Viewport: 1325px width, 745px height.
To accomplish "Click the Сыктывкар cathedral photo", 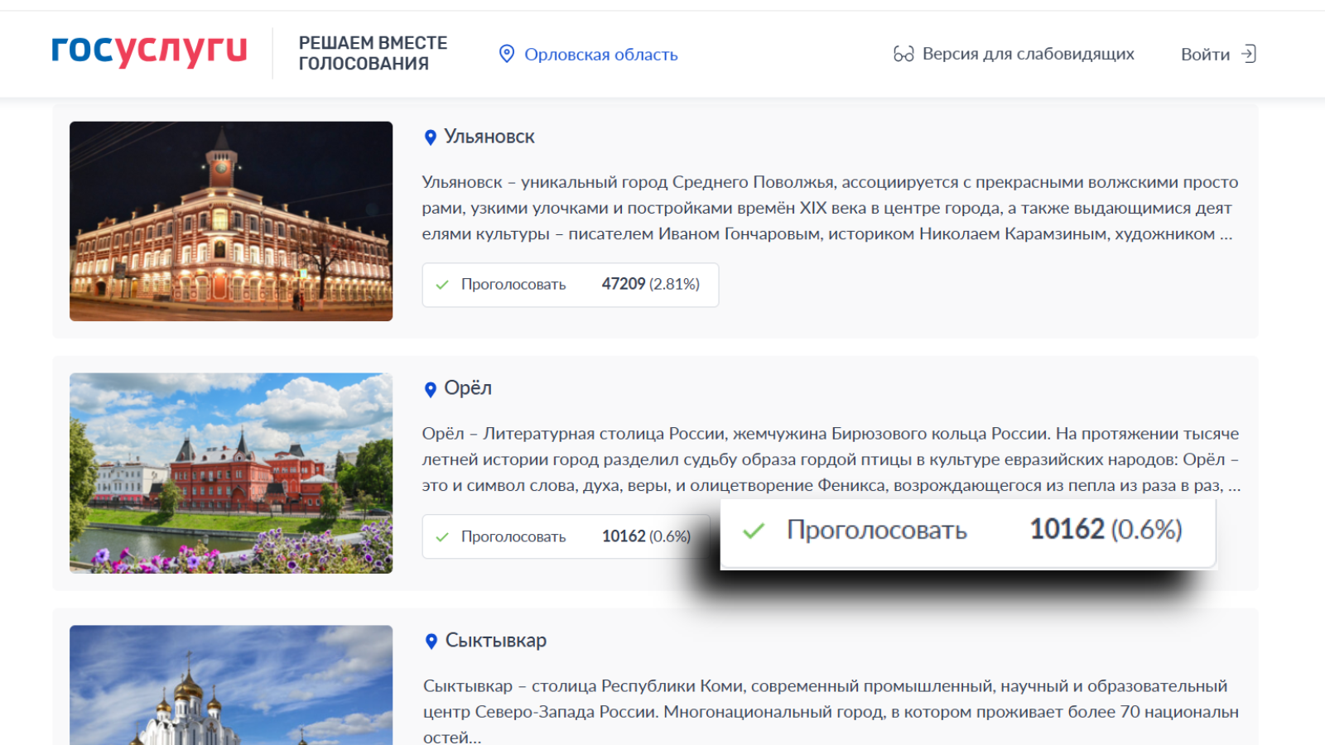I will [231, 685].
